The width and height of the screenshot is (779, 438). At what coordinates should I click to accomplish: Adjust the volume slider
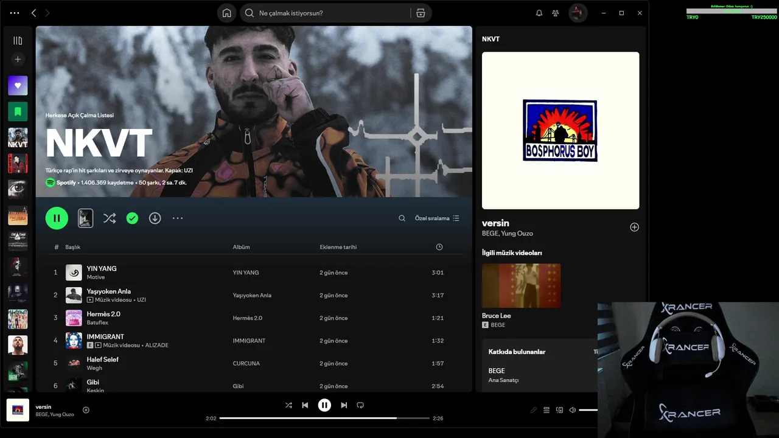[589, 410]
